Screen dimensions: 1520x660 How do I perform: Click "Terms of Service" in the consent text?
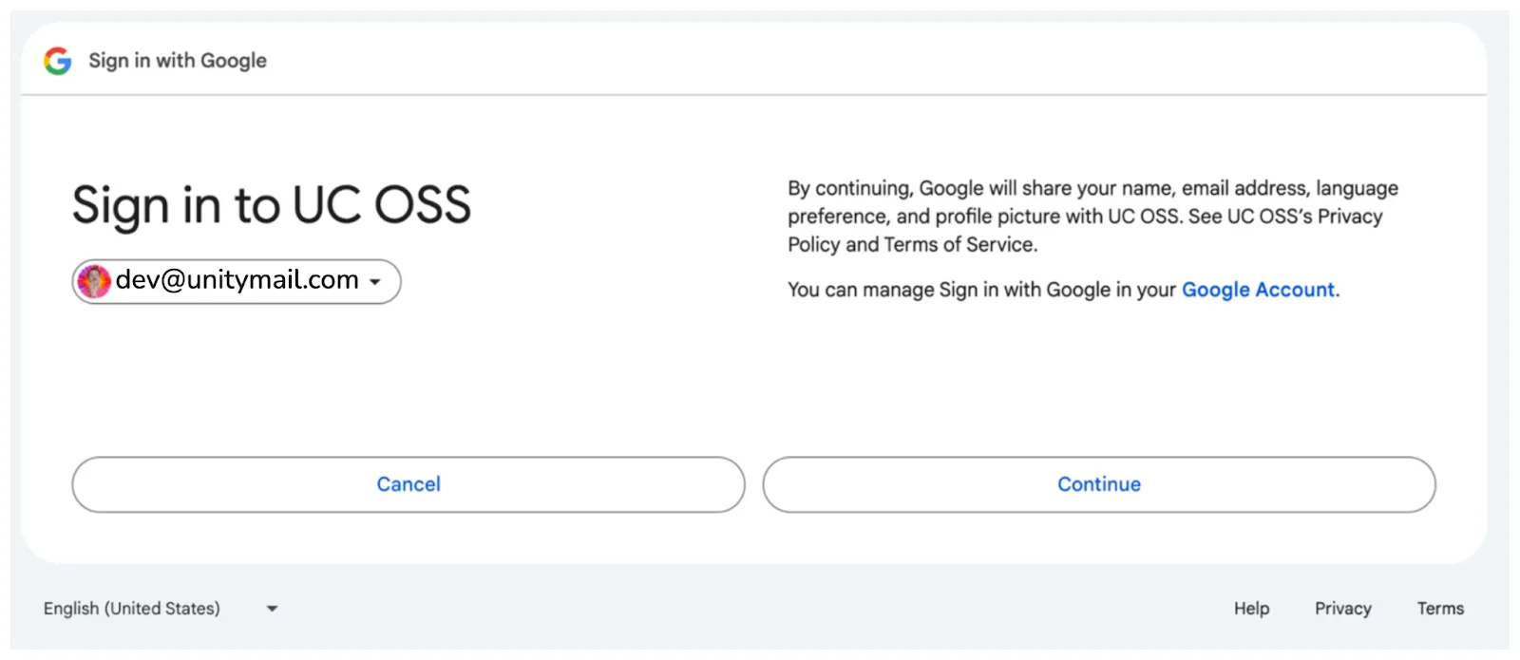959,245
